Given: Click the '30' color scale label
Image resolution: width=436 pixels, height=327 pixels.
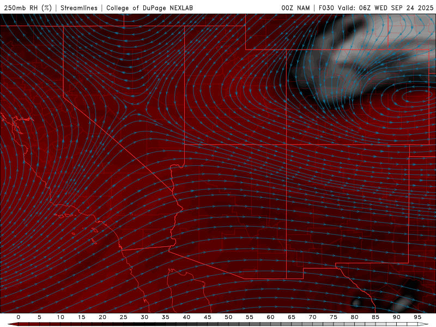Looking at the screenshot, I should (144, 317).
